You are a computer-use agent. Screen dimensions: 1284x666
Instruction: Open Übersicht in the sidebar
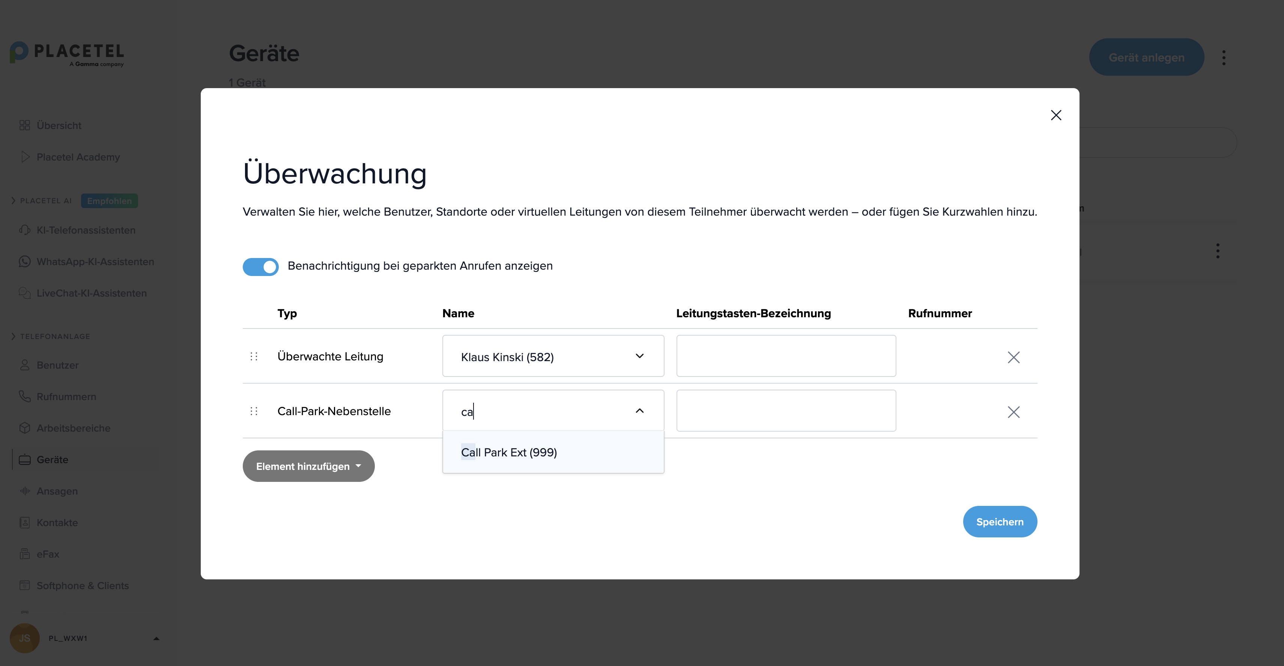tap(59, 126)
